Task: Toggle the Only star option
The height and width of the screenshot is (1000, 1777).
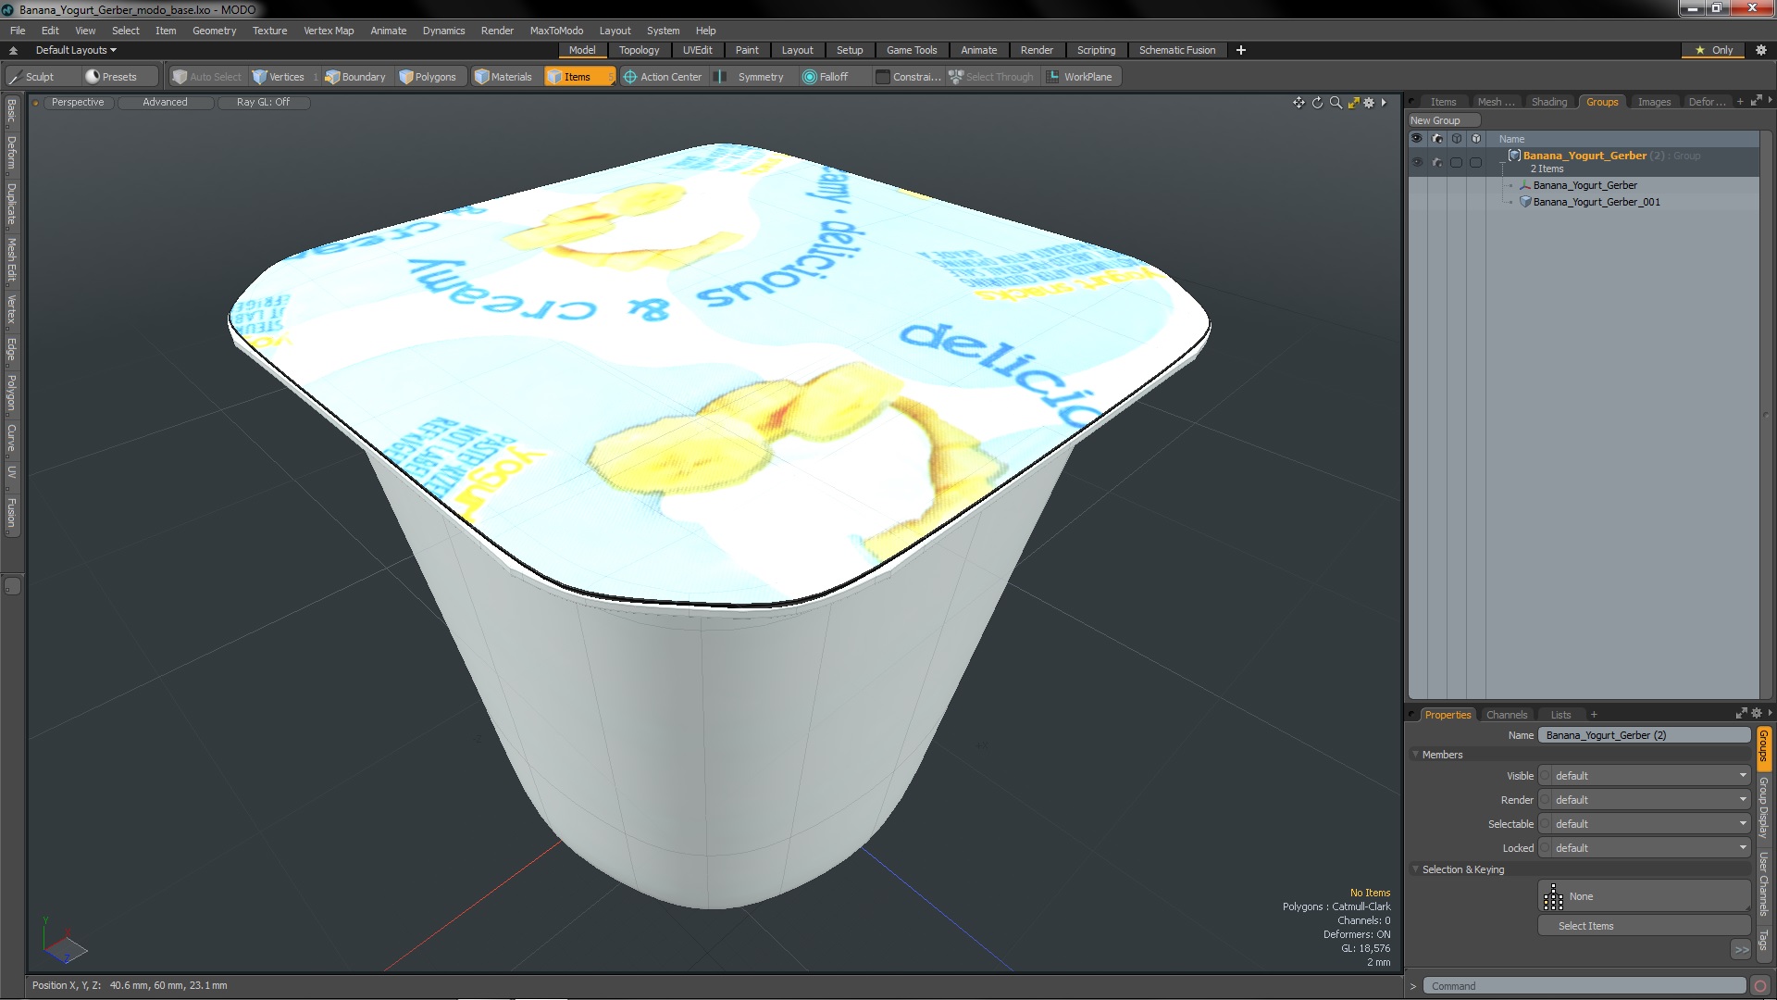Action: 1714,50
